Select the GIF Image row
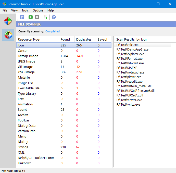Screen dimensions: 176x173 tap(64, 67)
